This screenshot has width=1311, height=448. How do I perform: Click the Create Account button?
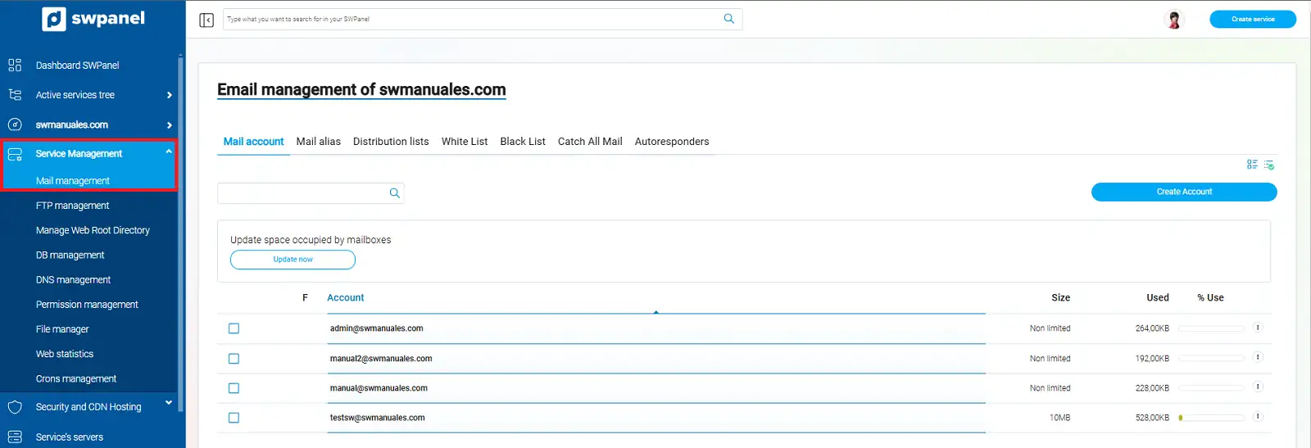coord(1184,192)
